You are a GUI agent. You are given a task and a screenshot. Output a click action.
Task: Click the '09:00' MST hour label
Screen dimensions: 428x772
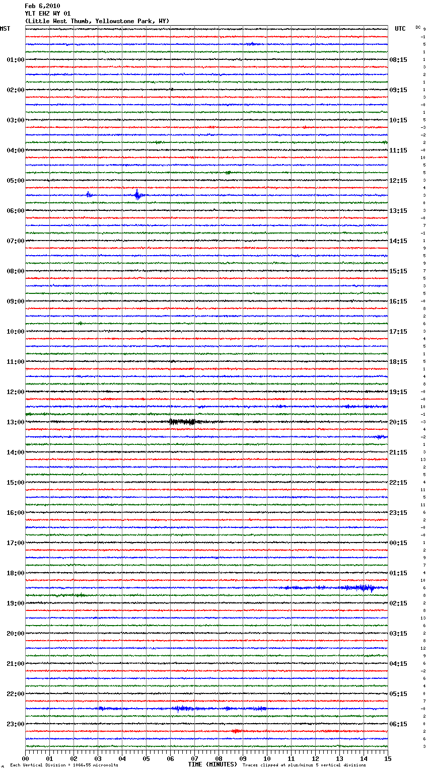pos(16,301)
